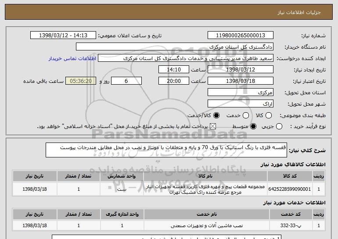Click the creation date field 1398/03/12
338x239 pixels.
click(241, 70)
